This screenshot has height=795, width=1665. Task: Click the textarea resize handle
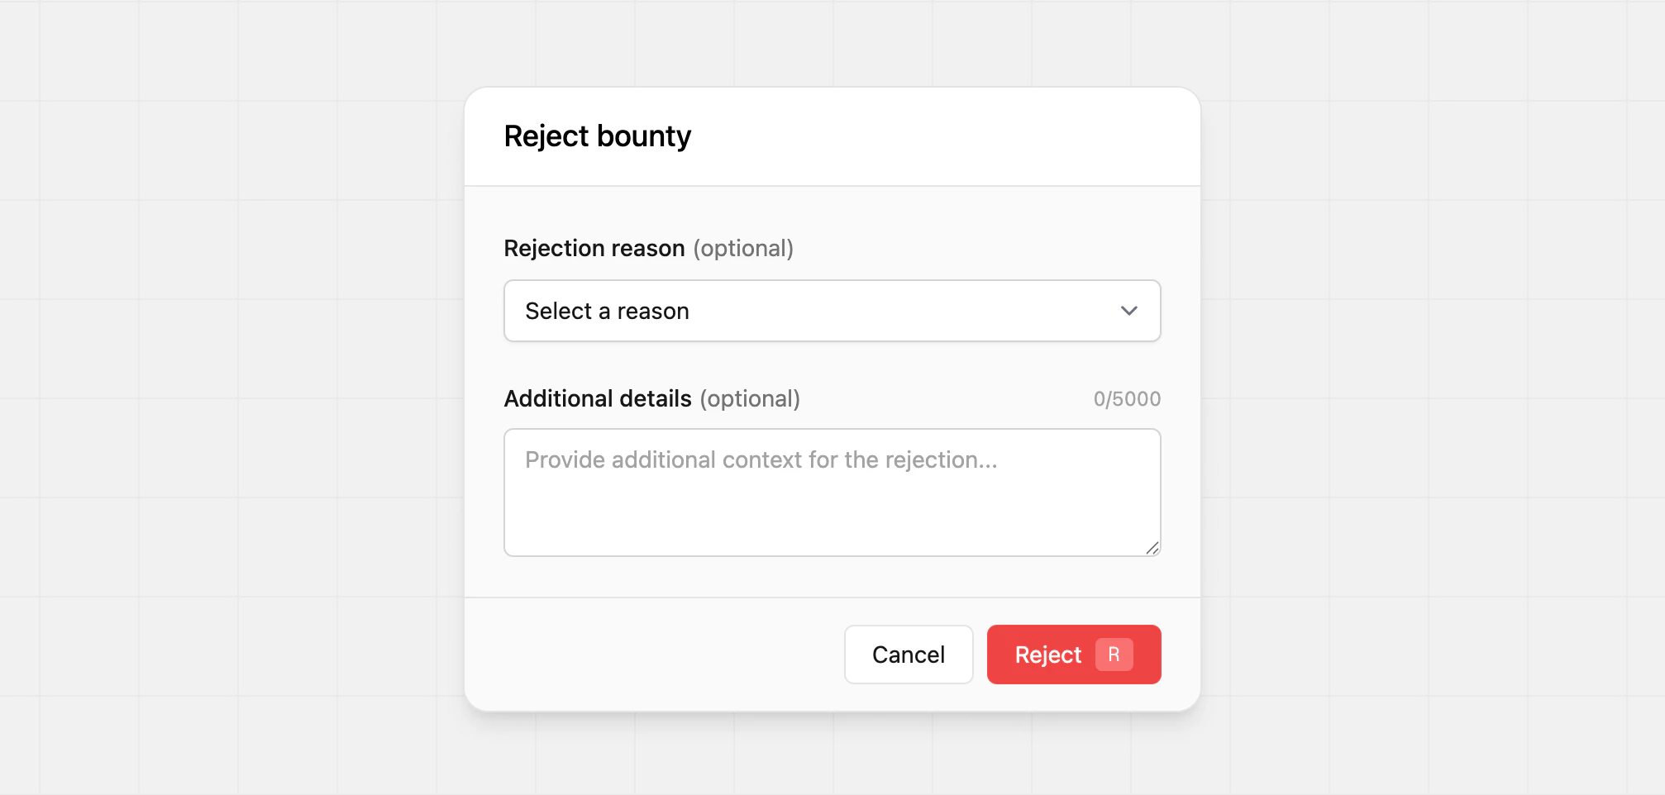[1154, 548]
